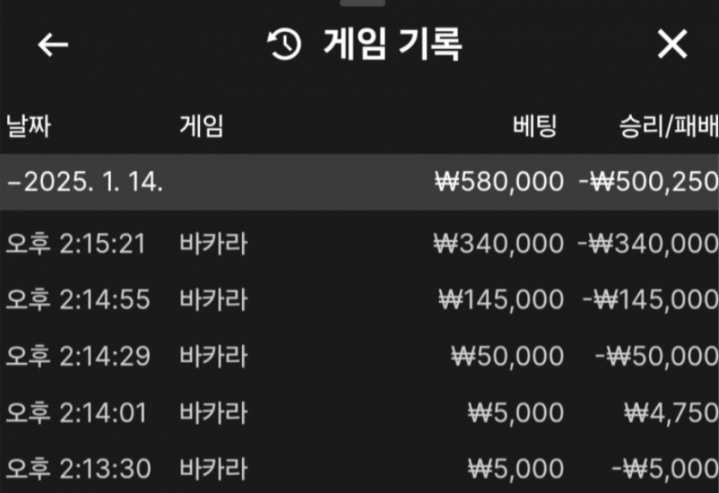Select the 게임 column header

[201, 126]
